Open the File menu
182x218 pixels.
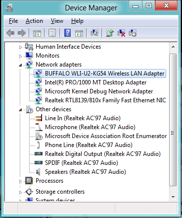point(13,21)
